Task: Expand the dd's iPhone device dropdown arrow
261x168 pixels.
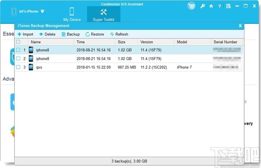Action: [43, 11]
